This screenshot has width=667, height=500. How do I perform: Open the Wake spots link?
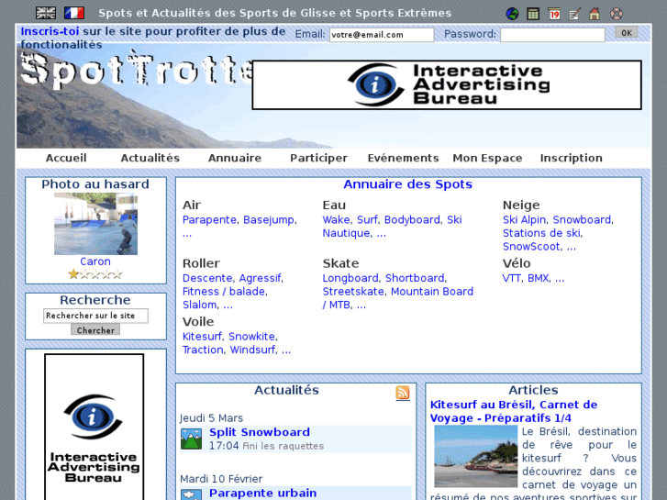coord(336,219)
